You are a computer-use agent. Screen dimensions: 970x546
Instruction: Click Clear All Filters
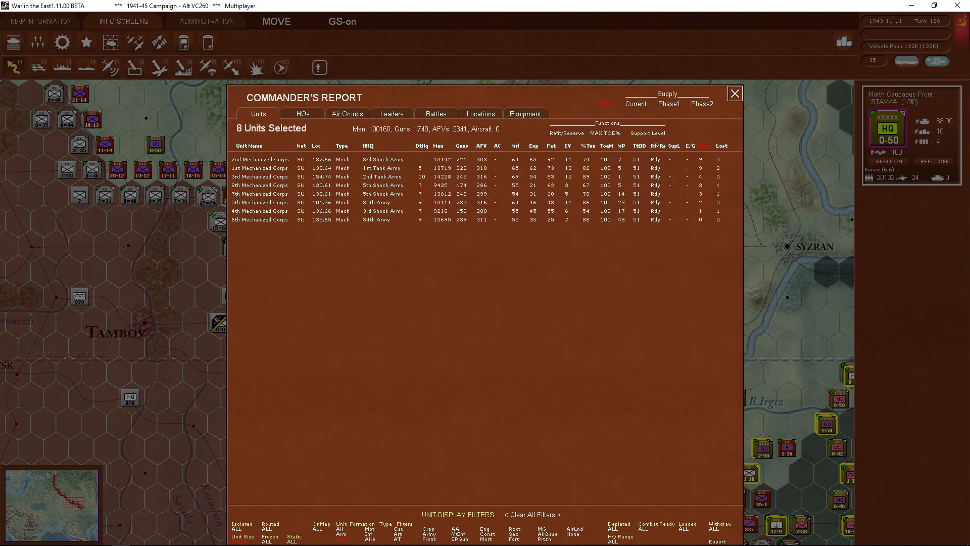point(532,515)
